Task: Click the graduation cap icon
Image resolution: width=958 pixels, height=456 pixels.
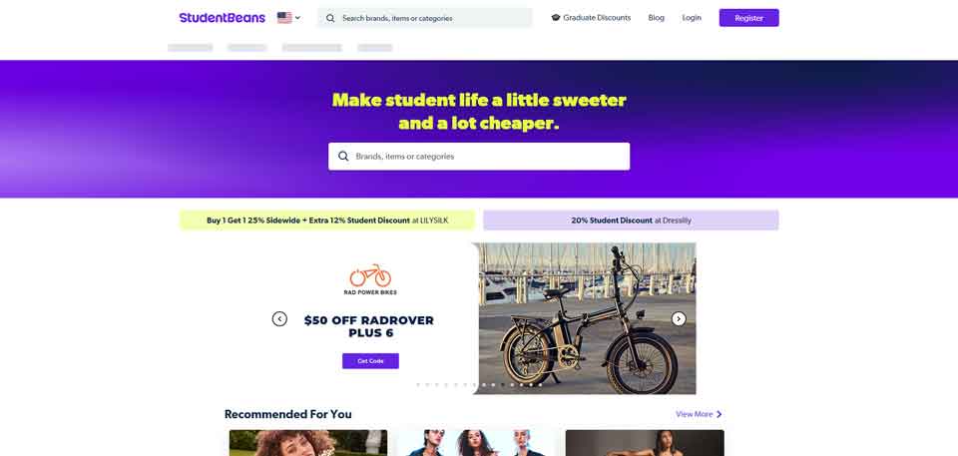Action: pyautogui.click(x=556, y=18)
